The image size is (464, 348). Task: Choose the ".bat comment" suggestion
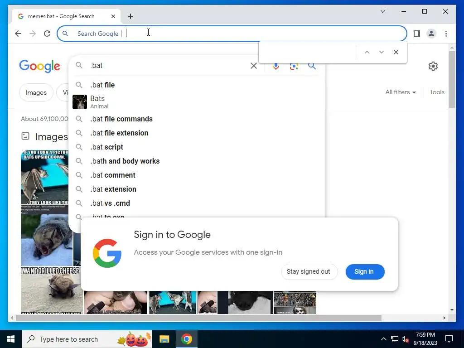(197, 175)
